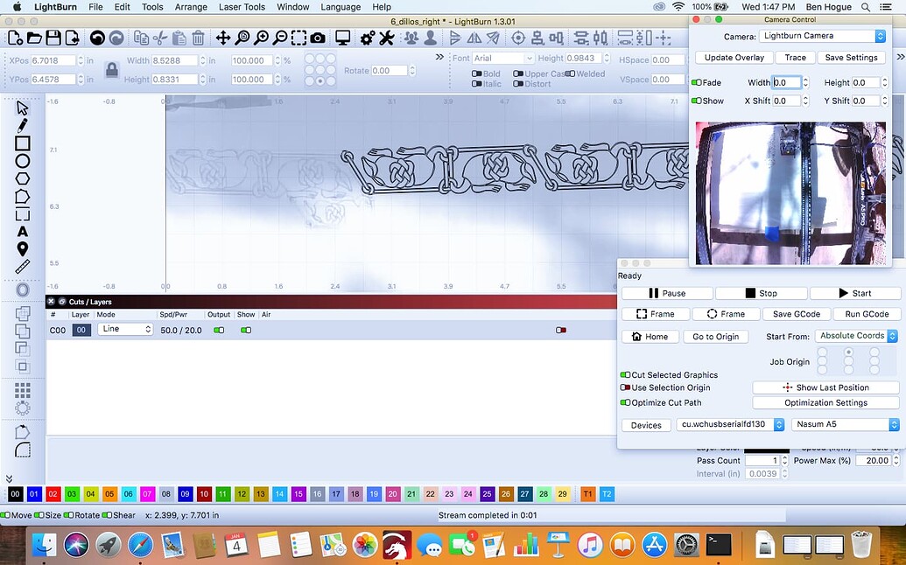Save the project with the floppy icon

[x=53, y=38]
